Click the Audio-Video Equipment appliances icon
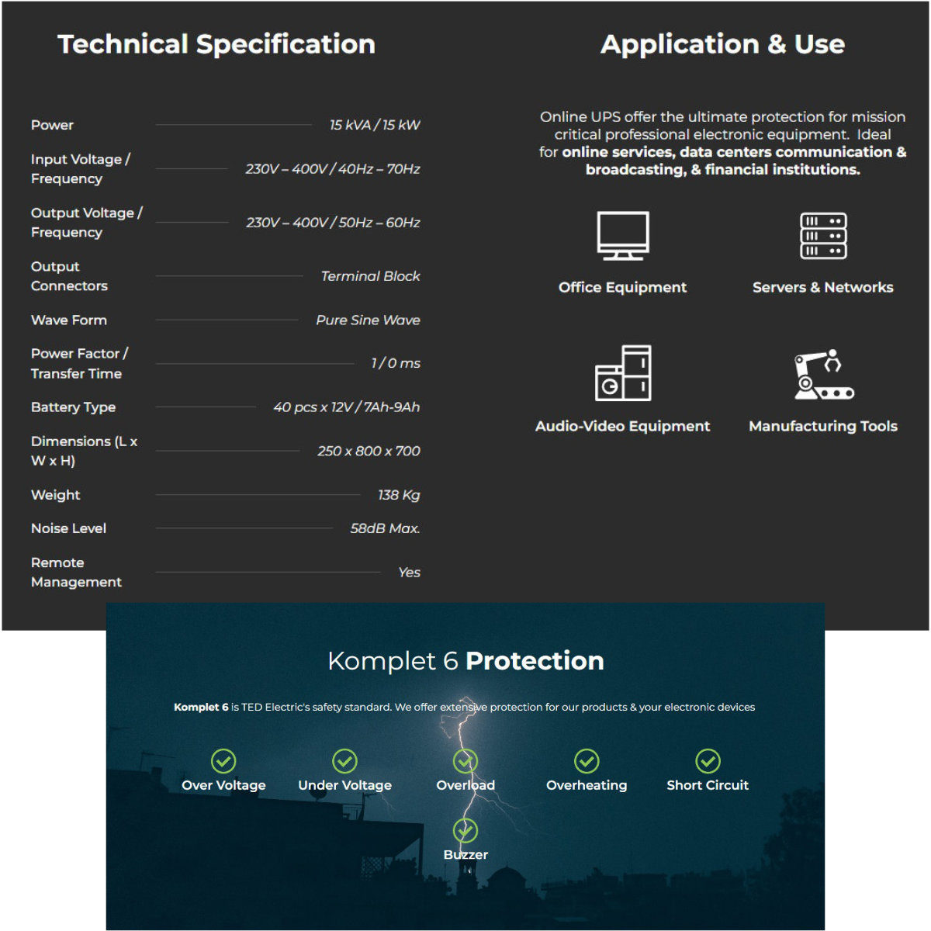 coord(623,373)
